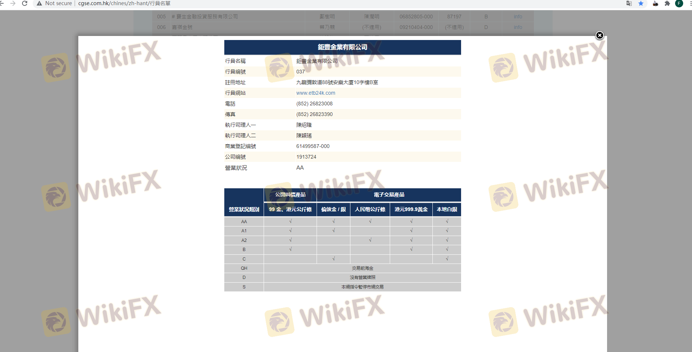Select the AA value next to 營業狀況
The width and height of the screenshot is (692, 352).
(x=300, y=168)
